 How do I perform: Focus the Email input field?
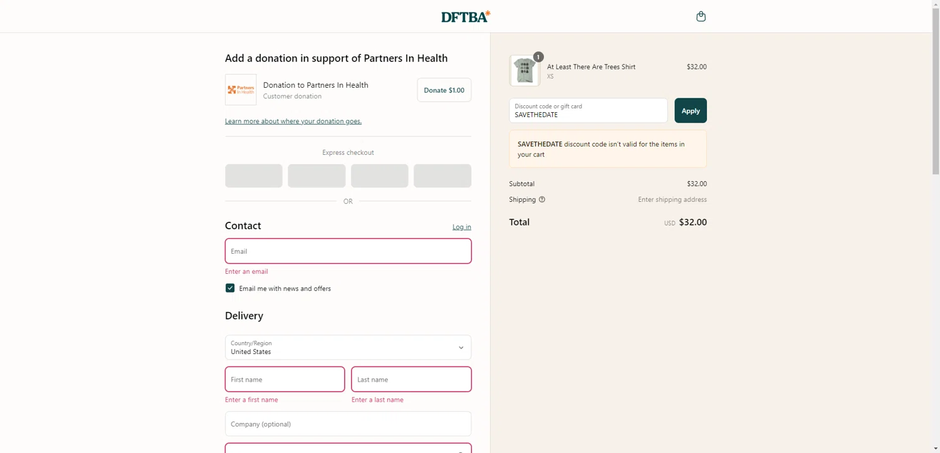[348, 251]
